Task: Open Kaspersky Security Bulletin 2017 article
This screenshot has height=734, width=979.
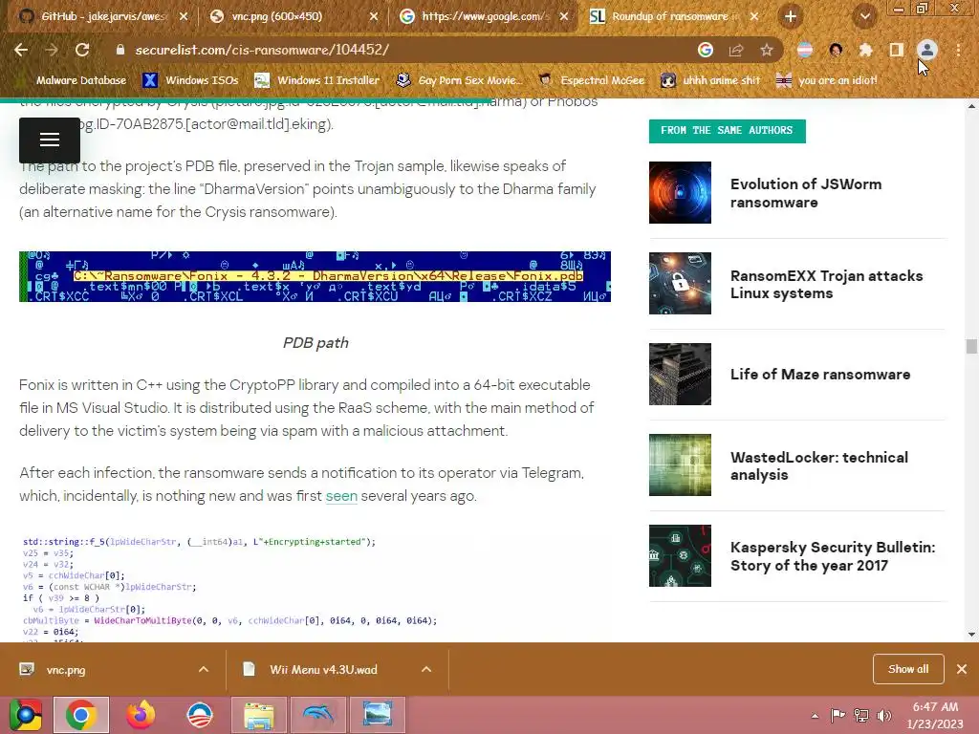Action: tap(833, 556)
